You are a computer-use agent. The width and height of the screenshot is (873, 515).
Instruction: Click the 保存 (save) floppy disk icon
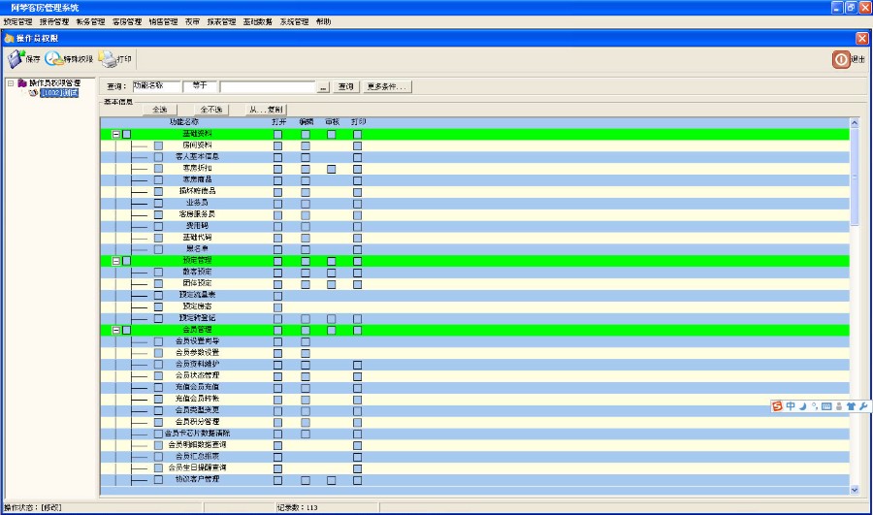(16, 58)
